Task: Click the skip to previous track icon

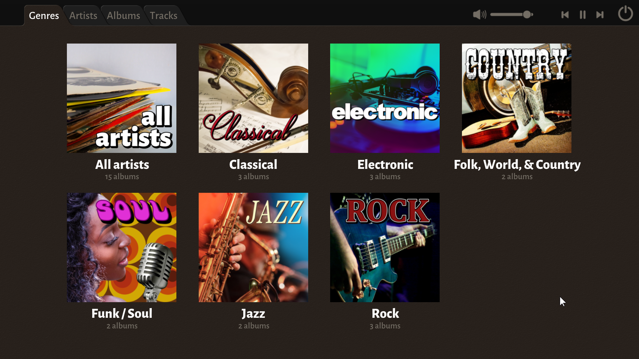Action: coord(566,15)
